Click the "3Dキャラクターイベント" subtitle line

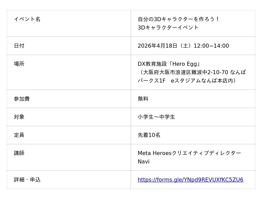coord(168,28)
